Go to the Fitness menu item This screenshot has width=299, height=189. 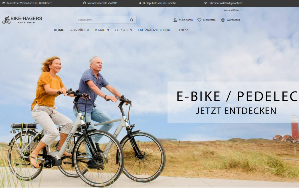[182, 30]
